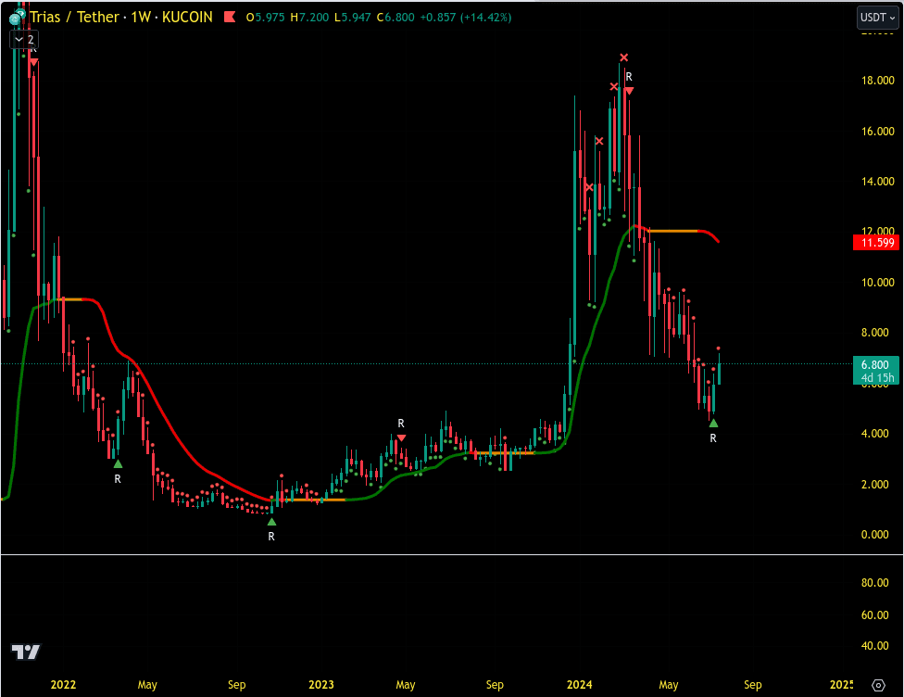Click the green R triangle marker near October 2022

point(271,522)
